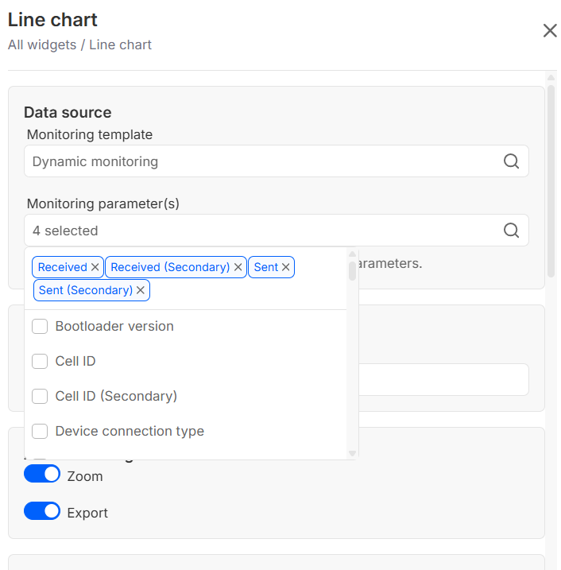Check the Bootloader version checkbox
The image size is (561, 570).
pyautogui.click(x=40, y=327)
